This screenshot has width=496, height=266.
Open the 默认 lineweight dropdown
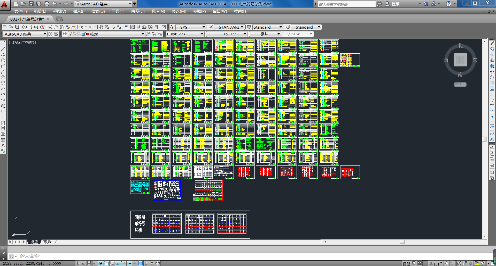(x=278, y=34)
